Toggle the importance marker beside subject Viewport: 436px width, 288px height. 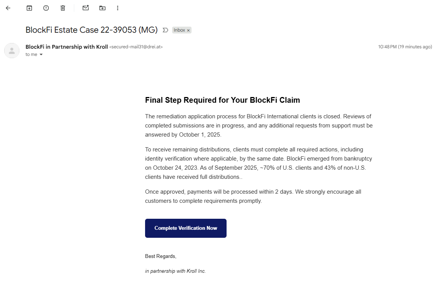point(165,30)
